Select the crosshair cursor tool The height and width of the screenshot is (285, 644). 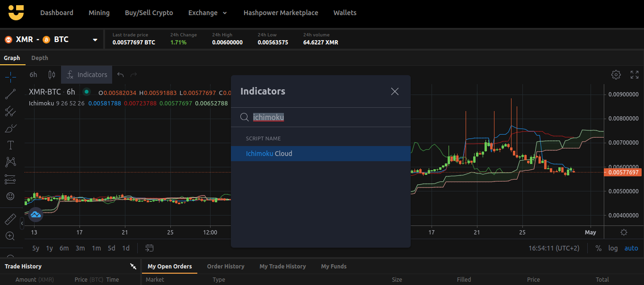(x=10, y=77)
